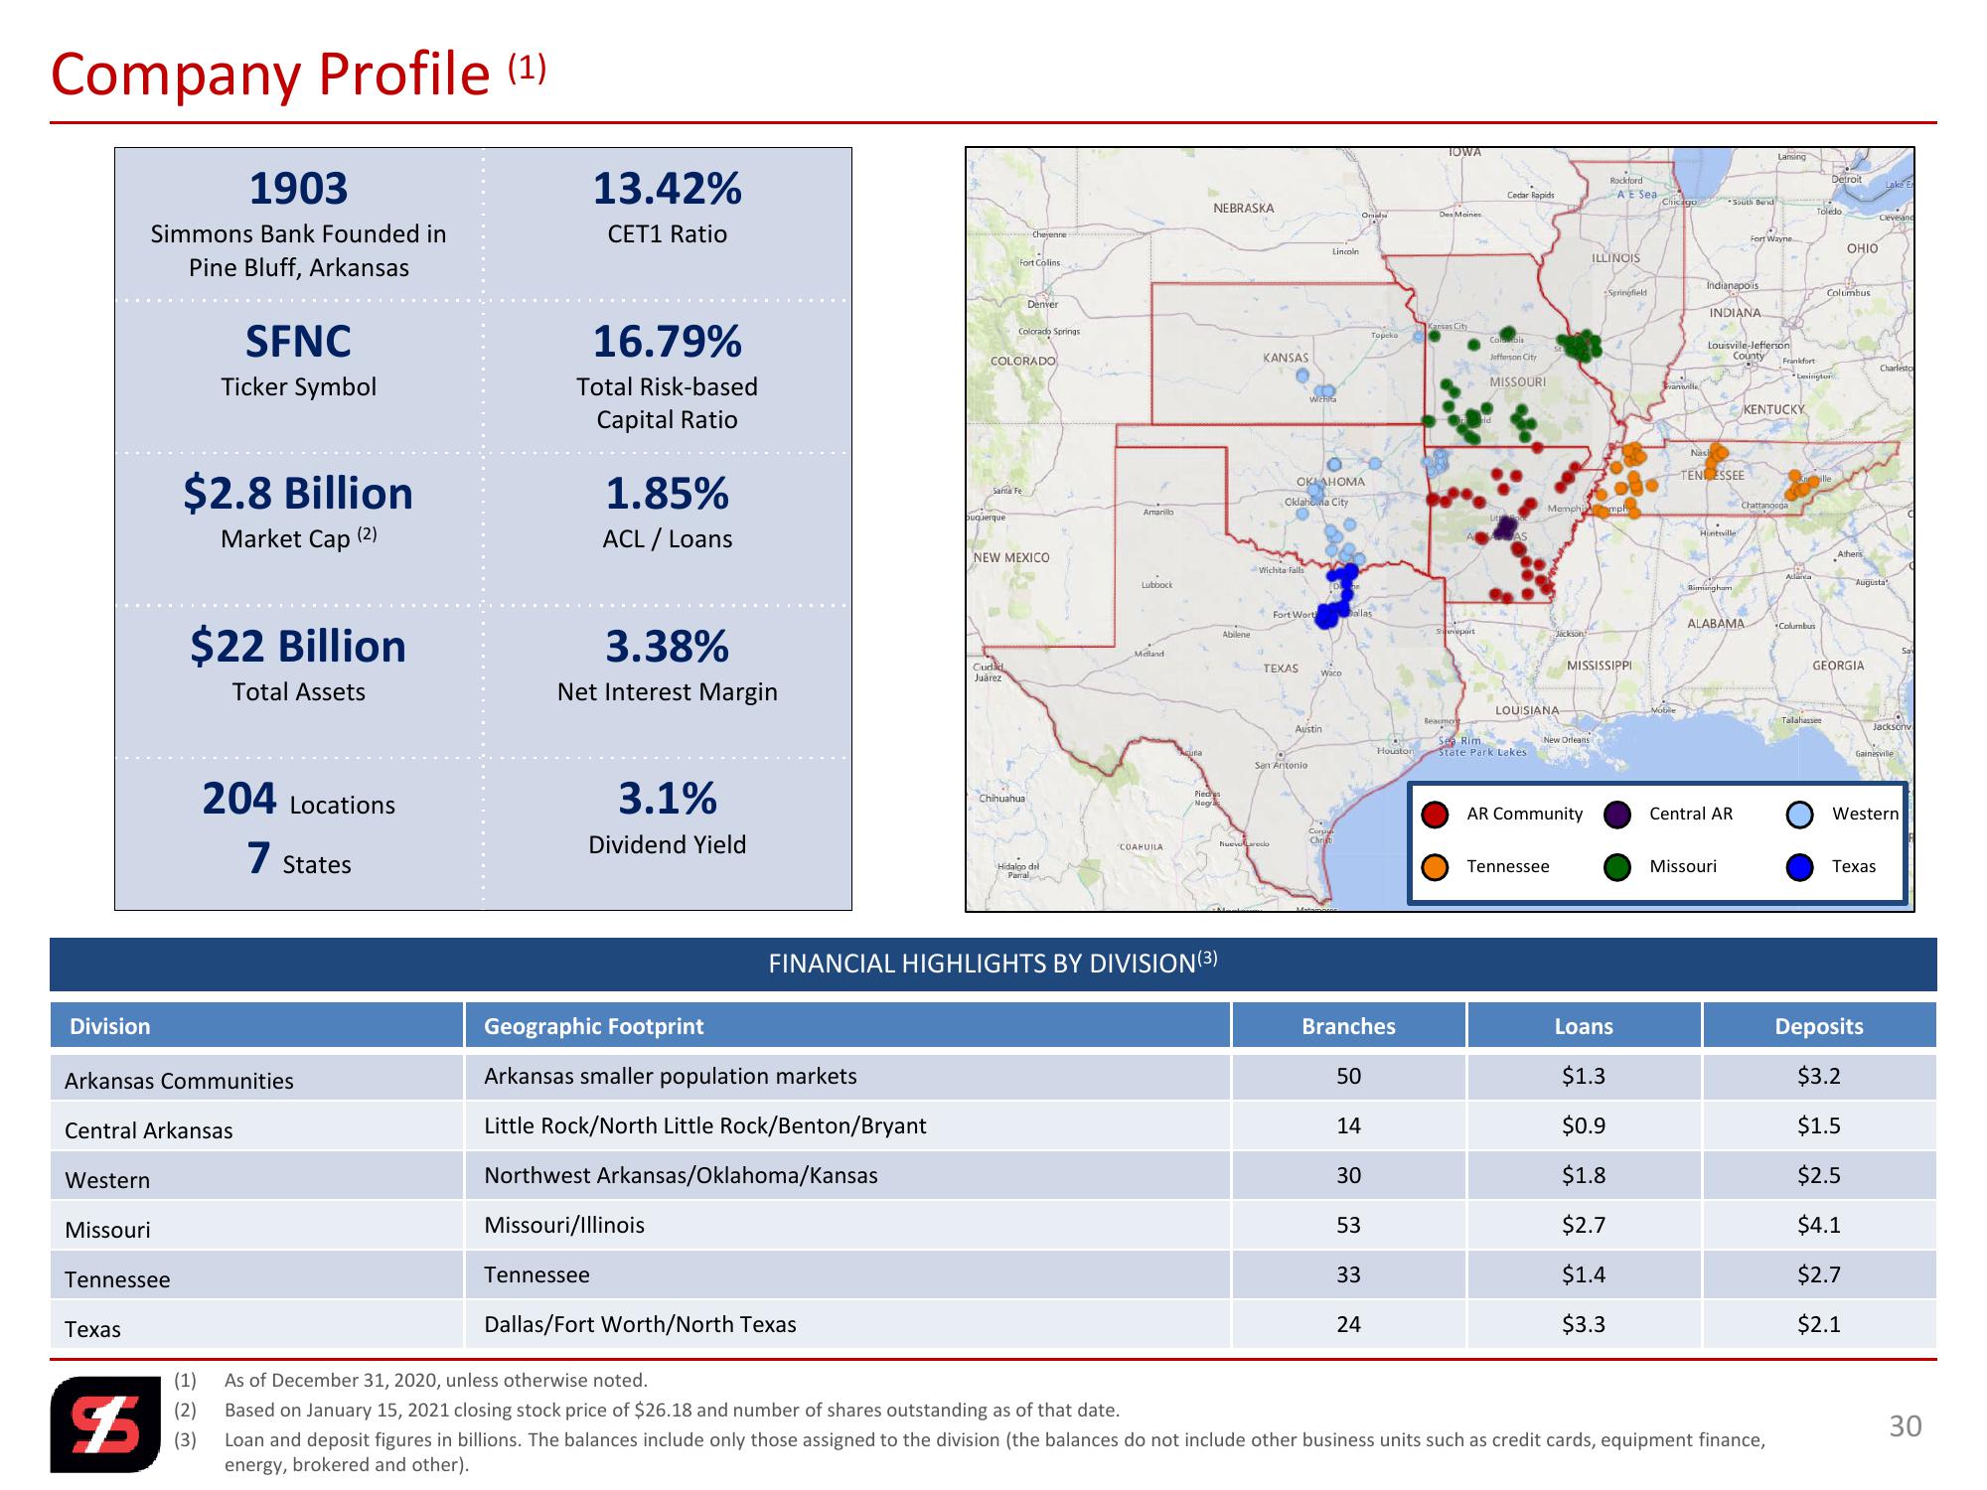Click the Arkansas Communities deposits value '$3.2'
Image resolution: width=1987 pixels, height=1490 pixels.
1819,1077
